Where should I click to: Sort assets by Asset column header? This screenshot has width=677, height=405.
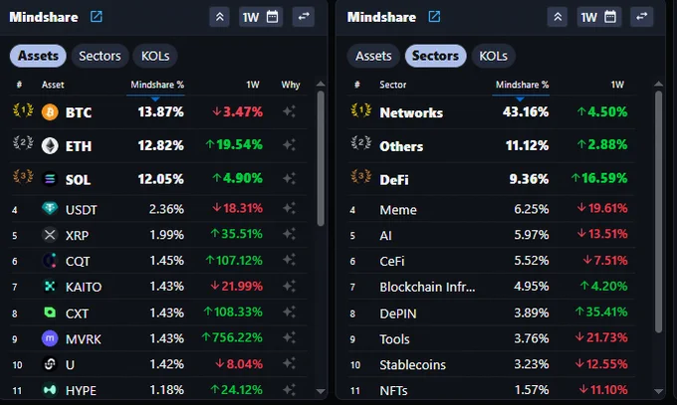[x=53, y=85]
